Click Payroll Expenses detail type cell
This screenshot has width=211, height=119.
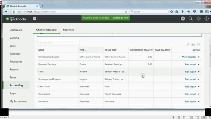113,94
